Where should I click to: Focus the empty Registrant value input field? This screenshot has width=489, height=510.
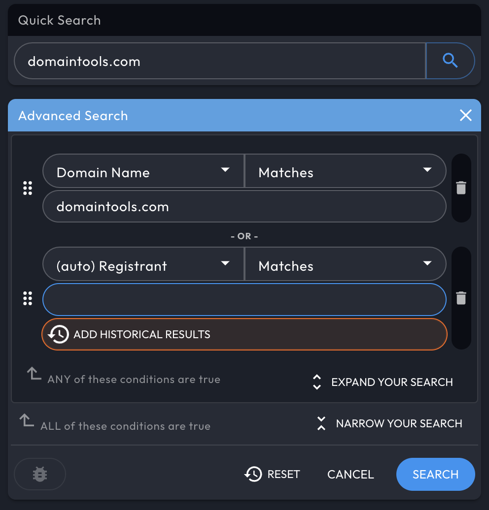244,300
